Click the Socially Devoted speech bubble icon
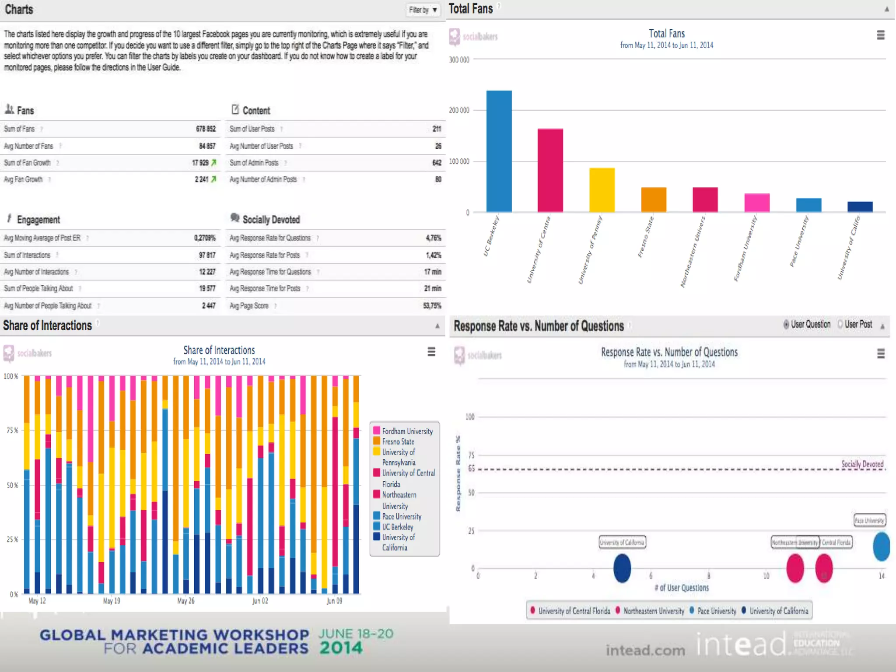This screenshot has height=672, width=896. tap(235, 218)
